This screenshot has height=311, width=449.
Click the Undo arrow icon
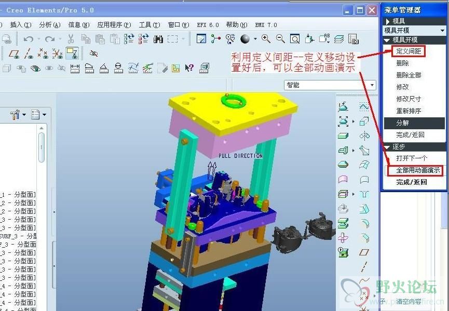pyautogui.click(x=29, y=38)
